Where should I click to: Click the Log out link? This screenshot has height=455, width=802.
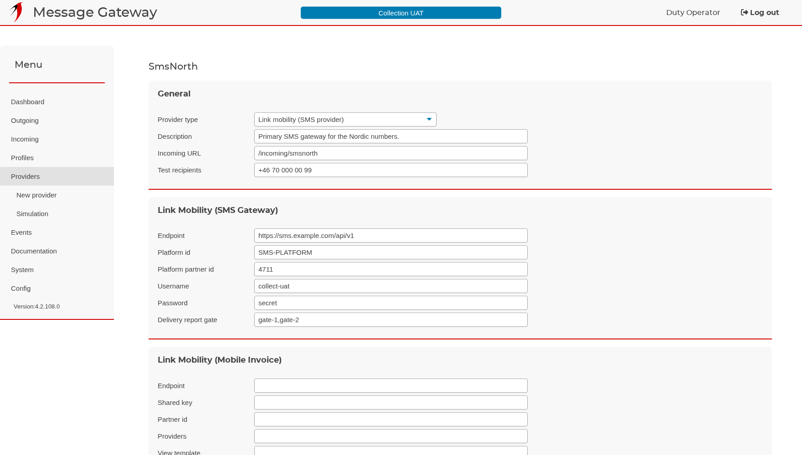click(x=760, y=13)
